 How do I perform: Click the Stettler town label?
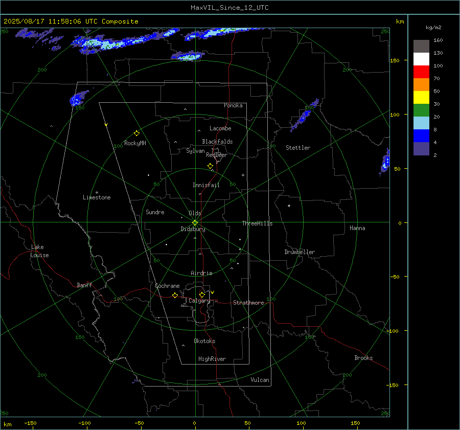point(298,148)
